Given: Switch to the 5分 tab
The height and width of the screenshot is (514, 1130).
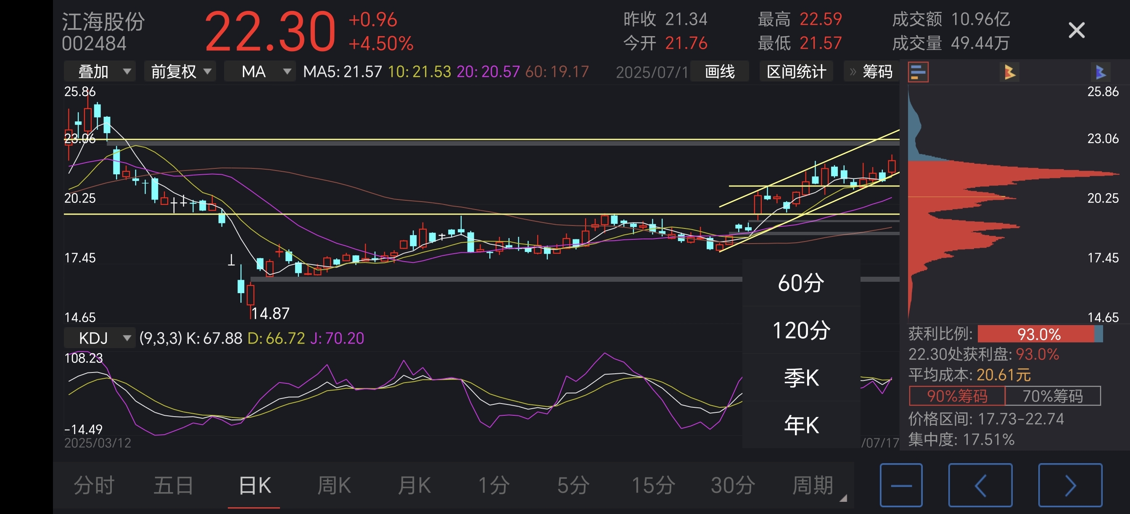Looking at the screenshot, I should click(573, 485).
